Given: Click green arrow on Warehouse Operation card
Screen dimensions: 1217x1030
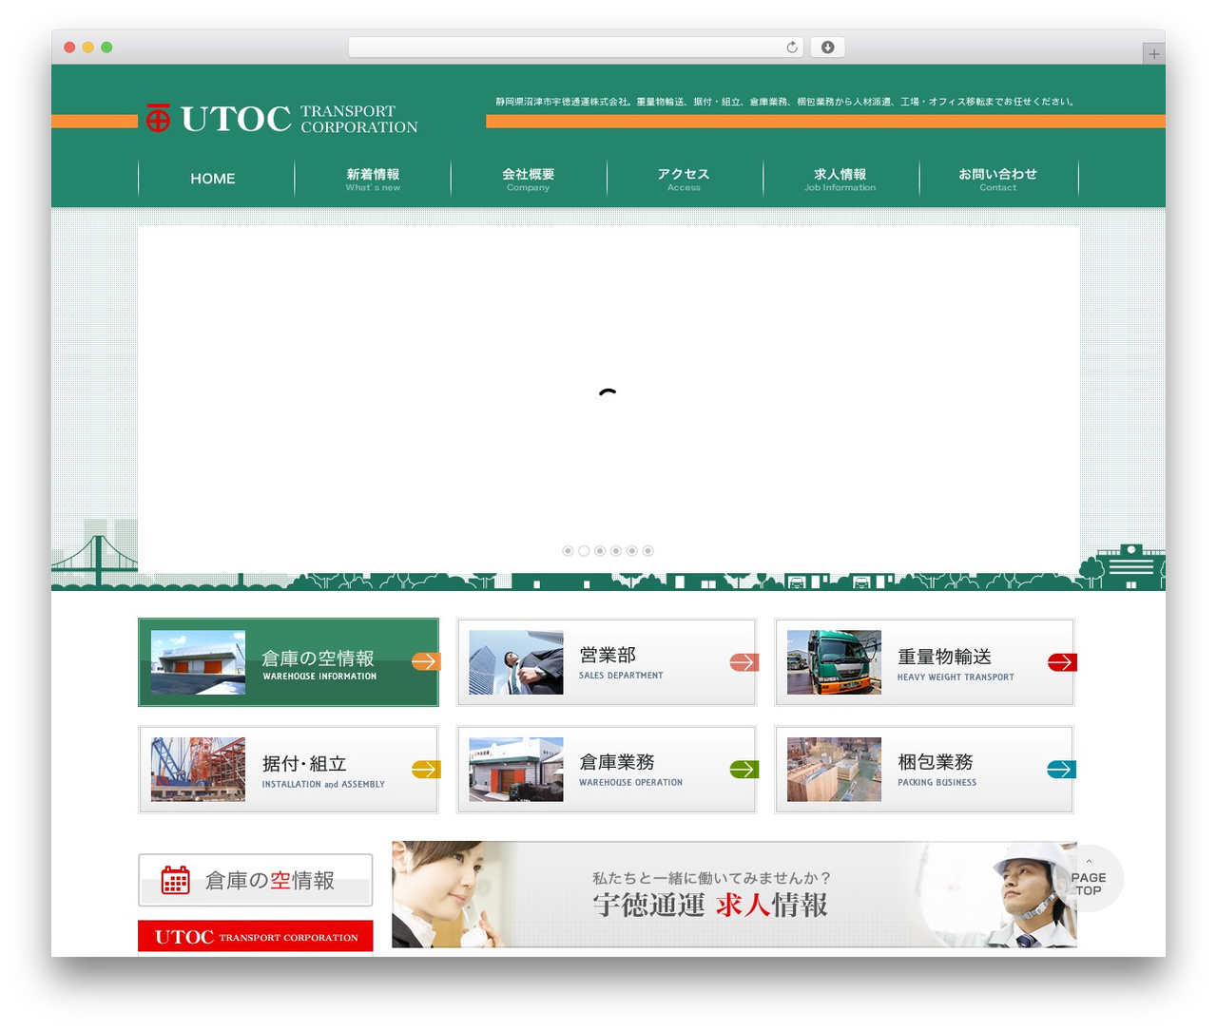Looking at the screenshot, I should pos(744,769).
